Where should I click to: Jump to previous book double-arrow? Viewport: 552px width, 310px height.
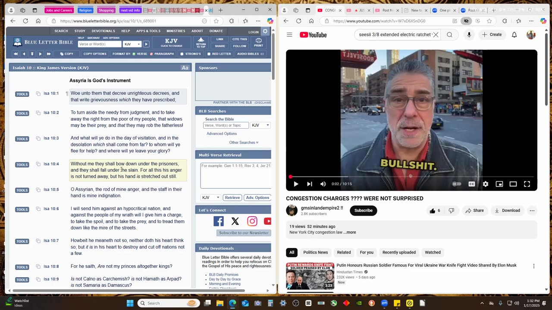(16, 54)
